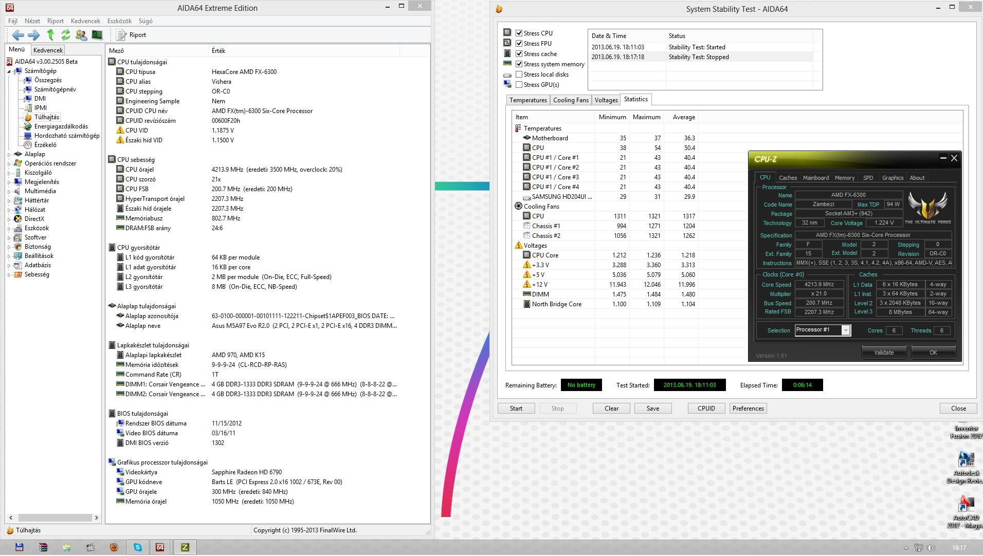Click AIDA64 taskbar icon
The image size is (983, 556).
(160, 548)
